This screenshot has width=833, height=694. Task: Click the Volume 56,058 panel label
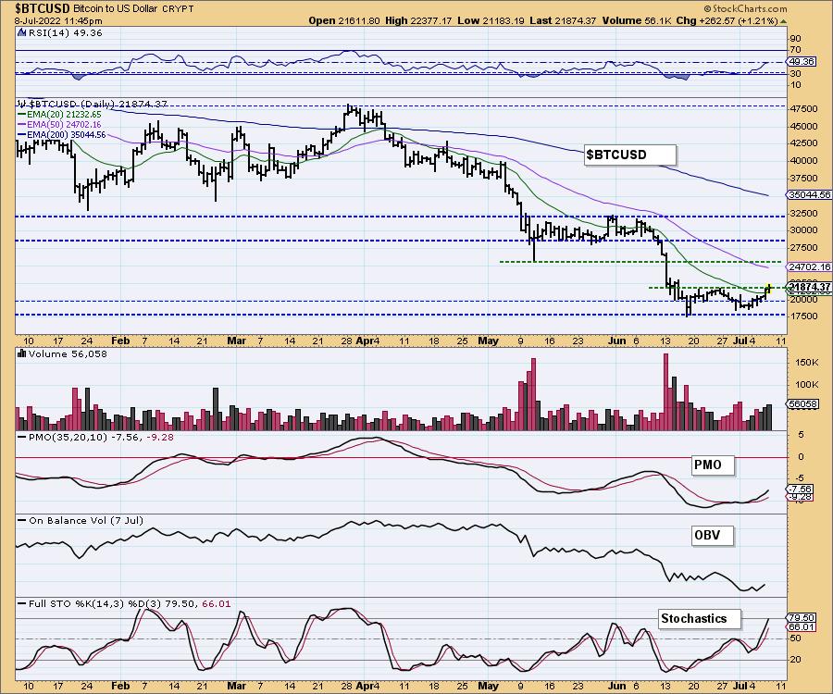click(x=68, y=354)
